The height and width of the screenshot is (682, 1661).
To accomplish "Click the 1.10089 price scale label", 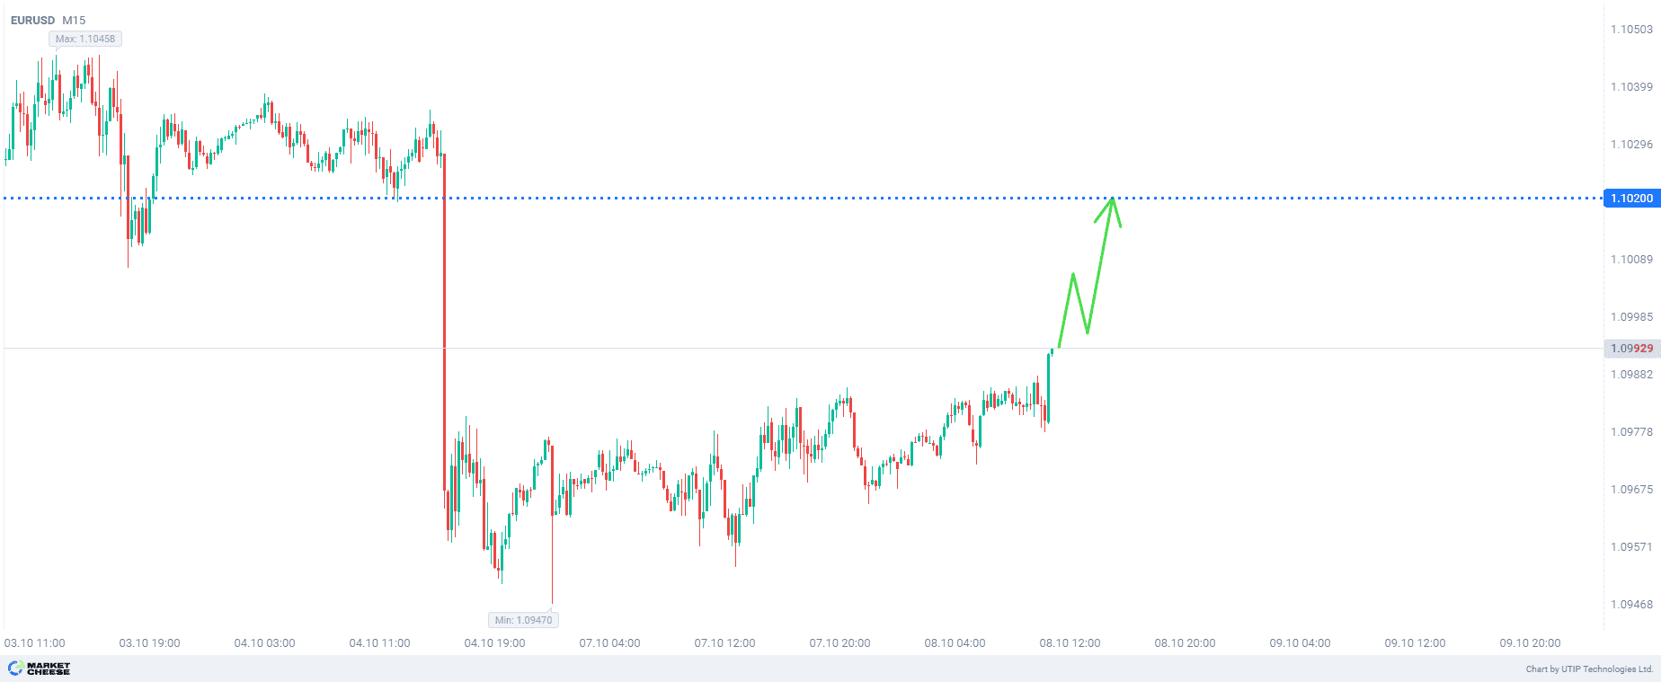I will click(1631, 260).
